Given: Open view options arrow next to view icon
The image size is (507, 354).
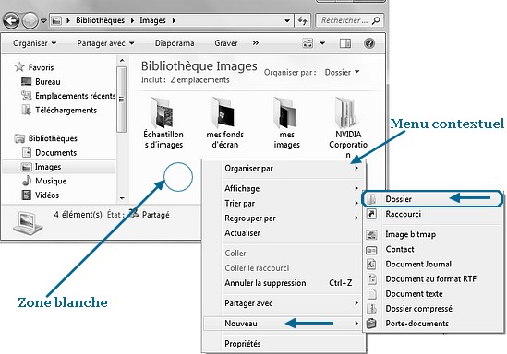Looking at the screenshot, I should 322,43.
